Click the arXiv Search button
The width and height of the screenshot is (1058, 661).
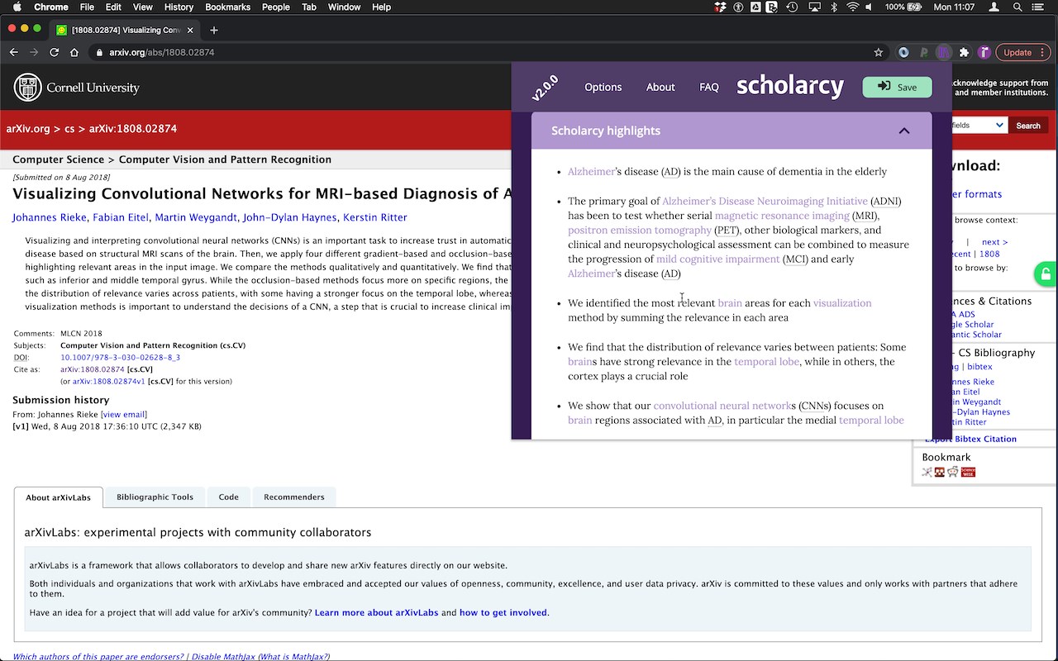(x=1028, y=126)
